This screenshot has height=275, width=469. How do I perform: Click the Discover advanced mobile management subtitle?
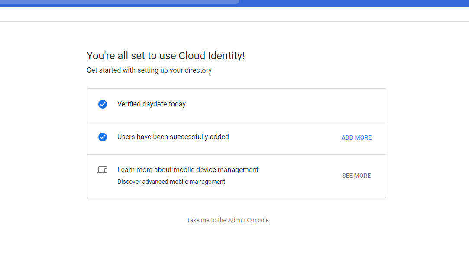coord(171,182)
